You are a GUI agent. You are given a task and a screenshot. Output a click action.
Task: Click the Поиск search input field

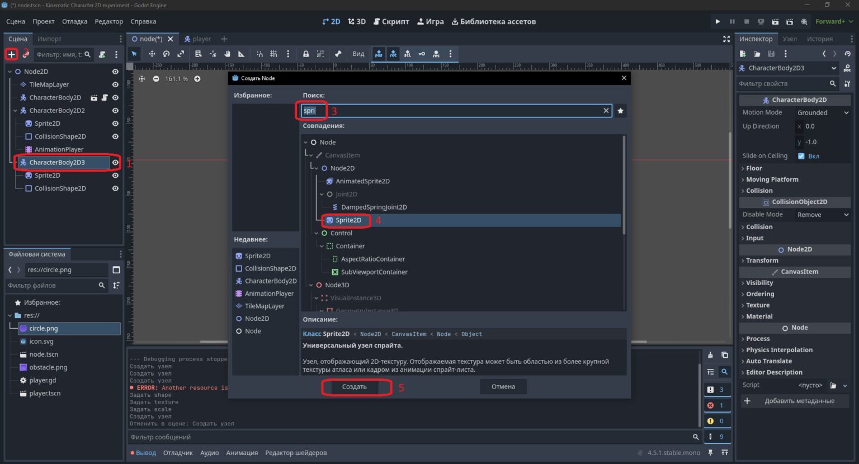point(456,111)
